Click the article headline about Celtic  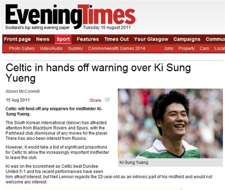click(x=98, y=73)
